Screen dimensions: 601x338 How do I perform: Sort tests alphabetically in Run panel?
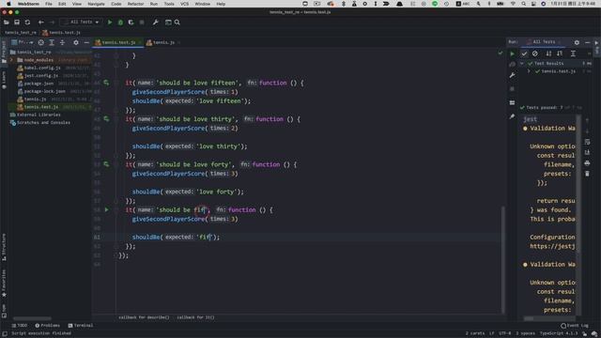click(x=548, y=54)
